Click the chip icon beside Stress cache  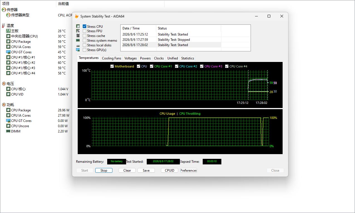pyautogui.click(x=78, y=36)
